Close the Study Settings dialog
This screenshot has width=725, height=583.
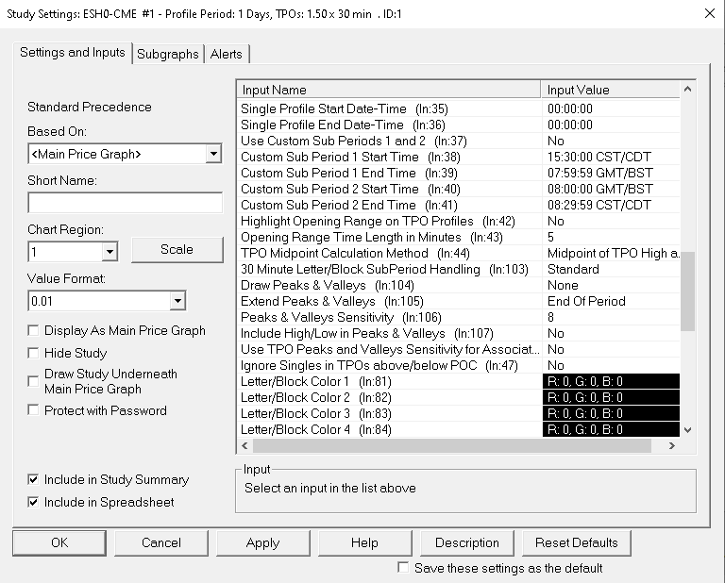[709, 13]
